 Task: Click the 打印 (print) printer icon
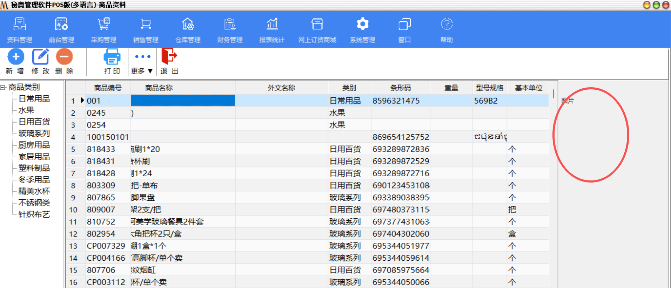click(112, 57)
